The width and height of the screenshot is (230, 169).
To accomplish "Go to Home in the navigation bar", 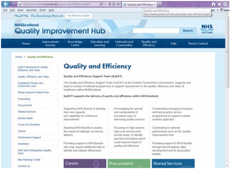I will (26, 43).
